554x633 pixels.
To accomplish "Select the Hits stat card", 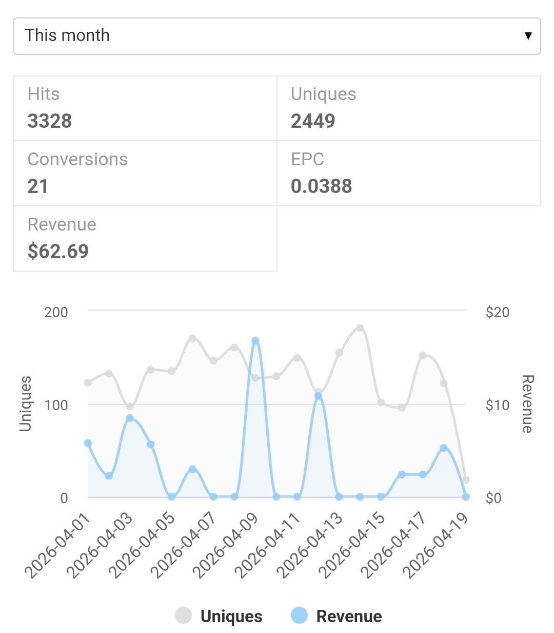I will [x=145, y=108].
